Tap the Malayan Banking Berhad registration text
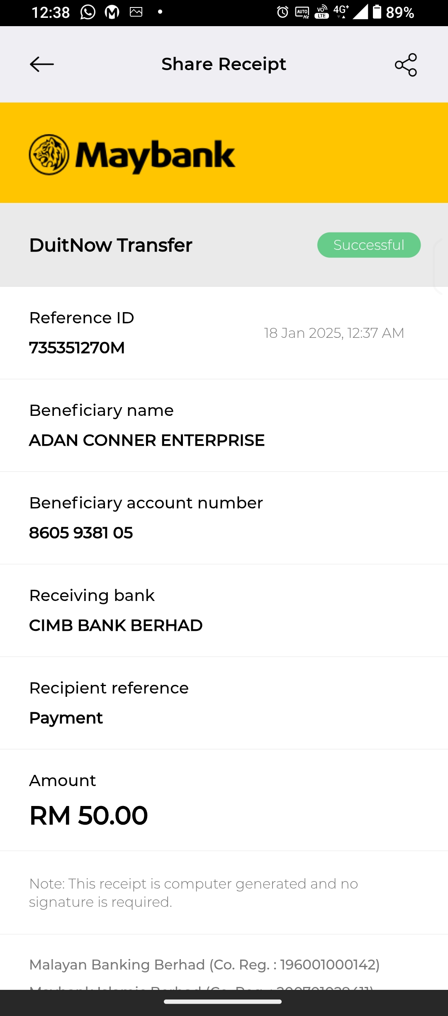The height and width of the screenshot is (1016, 448). 205,965
